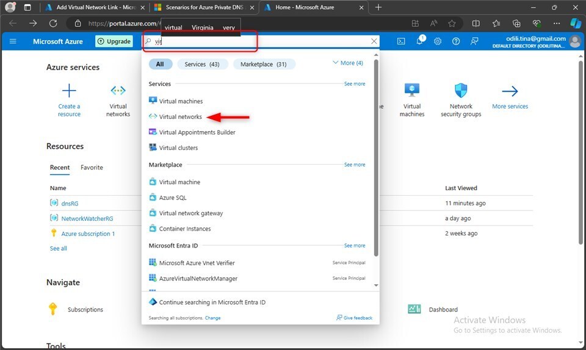Click the search dropdown scrollbar
The image size is (586, 350).
[x=376, y=158]
